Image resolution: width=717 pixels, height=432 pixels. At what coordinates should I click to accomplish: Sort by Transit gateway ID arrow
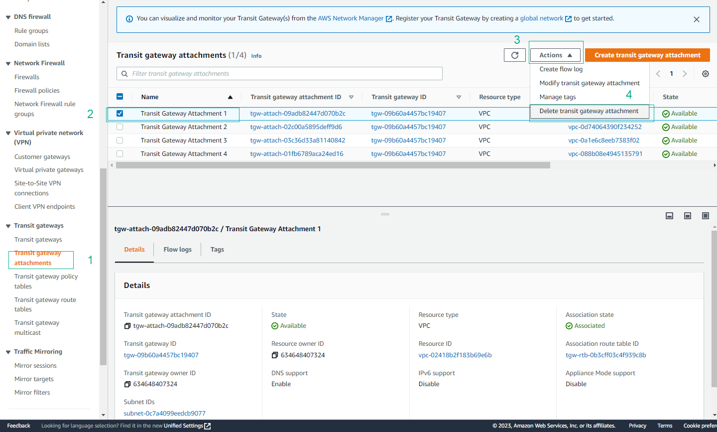point(459,97)
